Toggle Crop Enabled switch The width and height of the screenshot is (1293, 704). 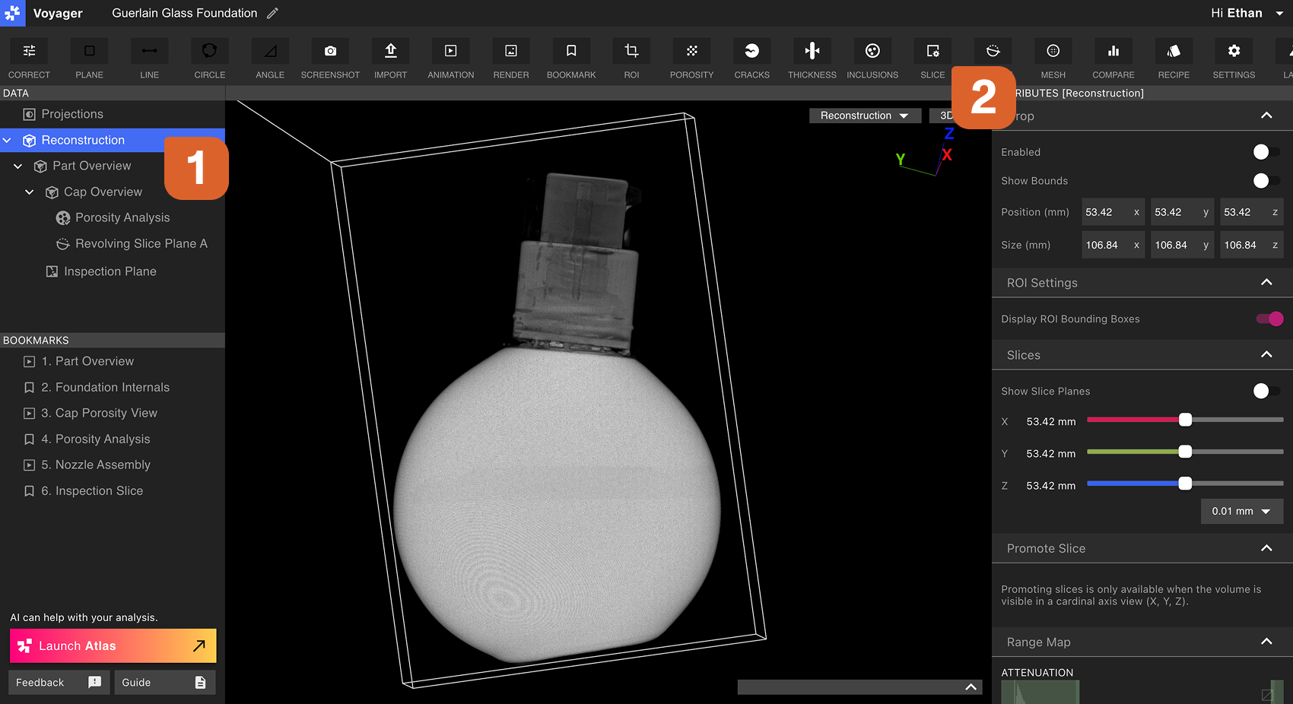[1266, 152]
